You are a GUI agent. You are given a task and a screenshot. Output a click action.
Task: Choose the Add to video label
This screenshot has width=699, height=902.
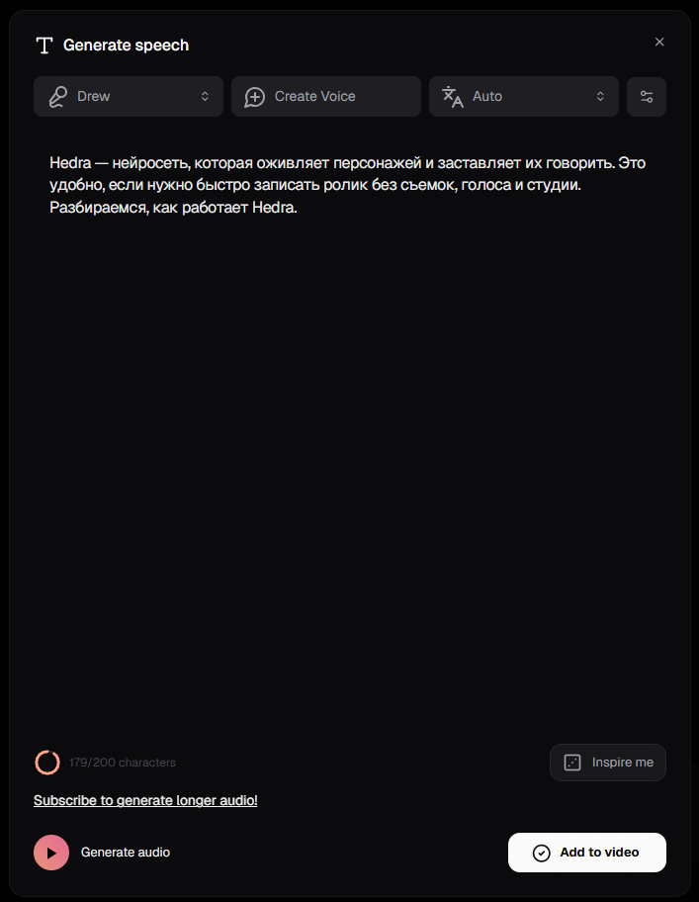(599, 853)
